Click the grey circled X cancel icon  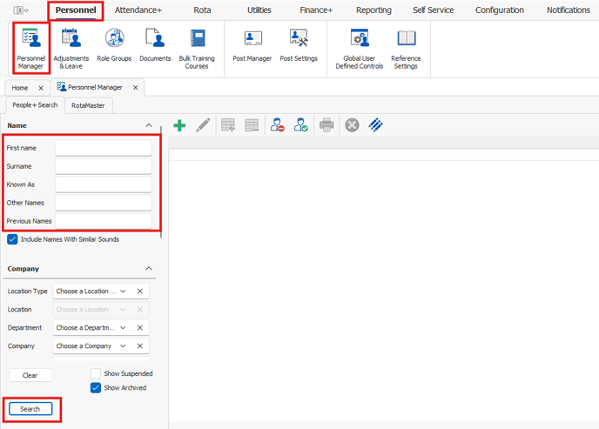(352, 125)
